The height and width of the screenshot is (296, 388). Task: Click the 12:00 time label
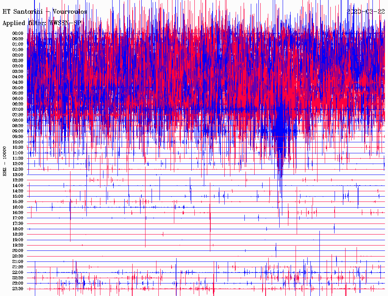[x=18, y=164]
